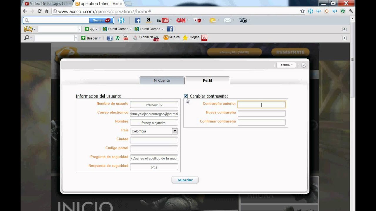Switch to the Mi Cuenta tab
376x211 pixels.
tap(162, 80)
